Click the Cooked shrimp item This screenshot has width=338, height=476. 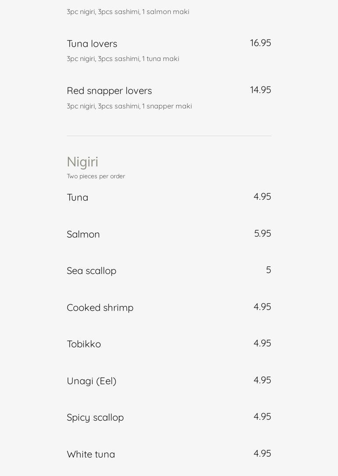tap(100, 308)
